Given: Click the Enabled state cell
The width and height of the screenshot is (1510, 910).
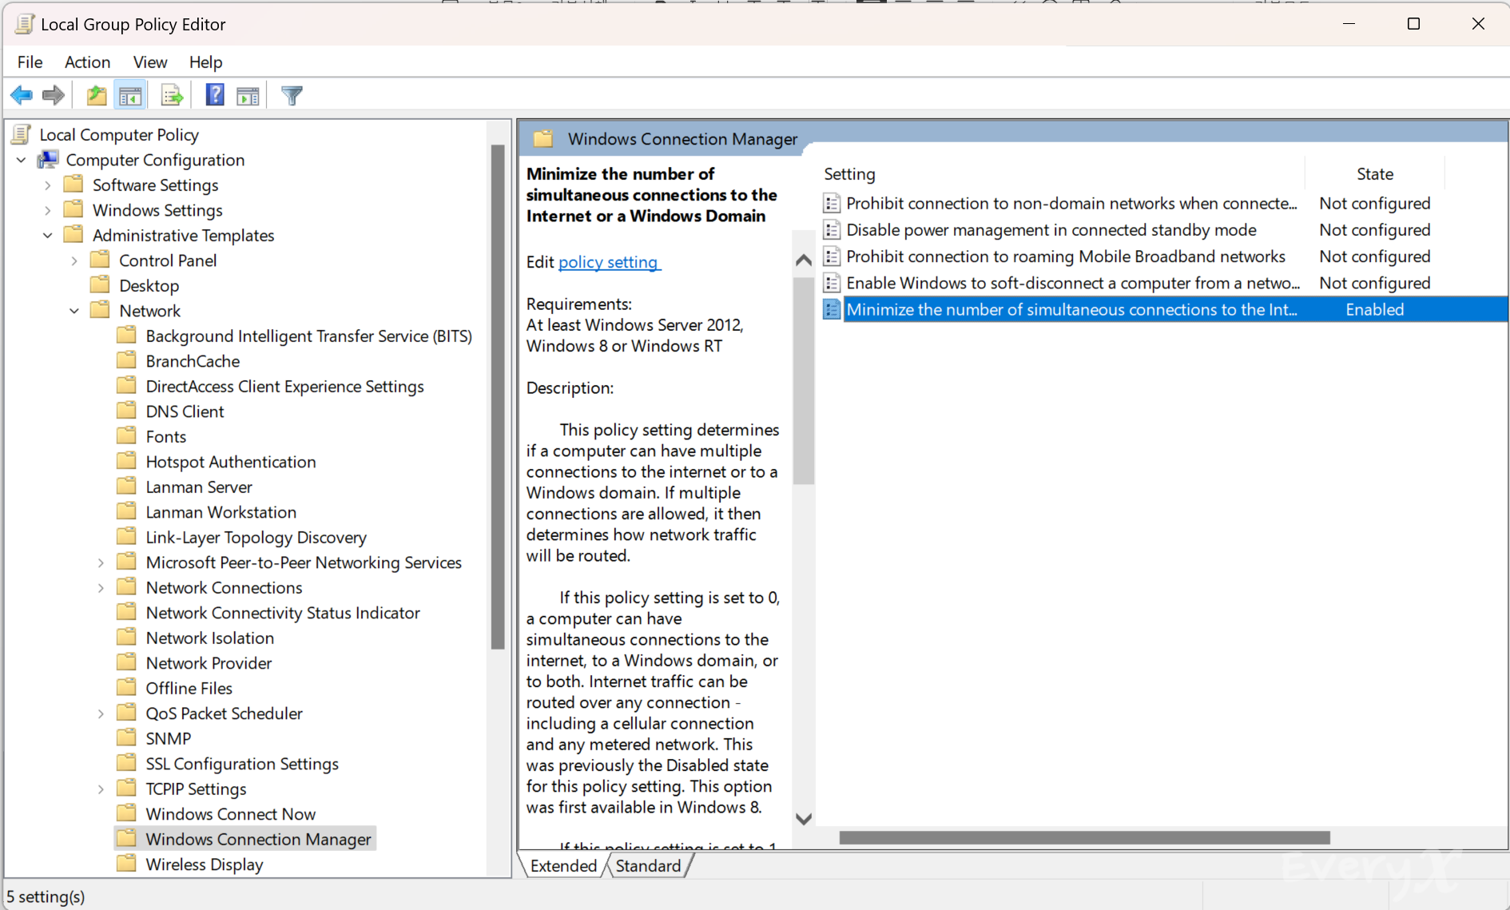Looking at the screenshot, I should tap(1374, 309).
